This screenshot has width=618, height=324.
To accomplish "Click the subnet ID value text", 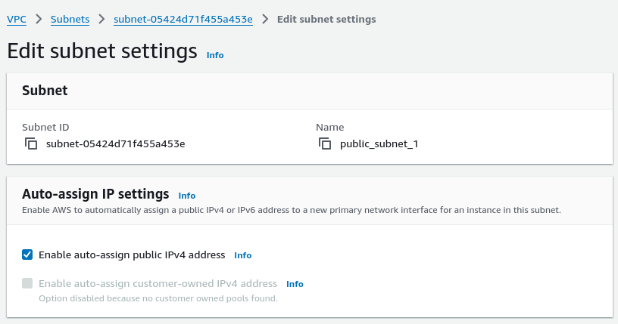I will tap(115, 144).
